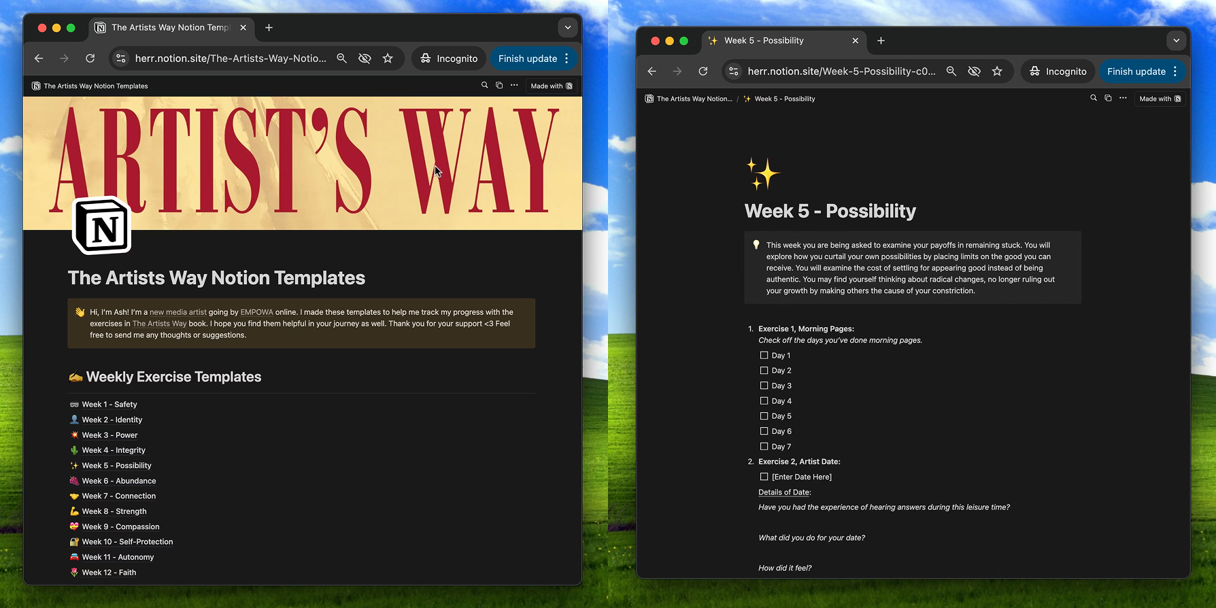Reload the Week 5 - Possibility page

tap(703, 71)
